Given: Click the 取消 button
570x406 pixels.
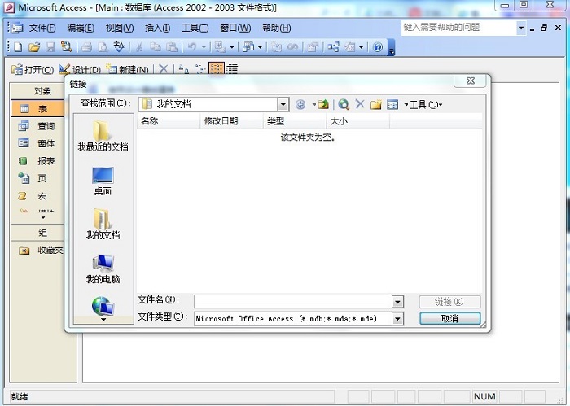Looking at the screenshot, I should tap(450, 318).
